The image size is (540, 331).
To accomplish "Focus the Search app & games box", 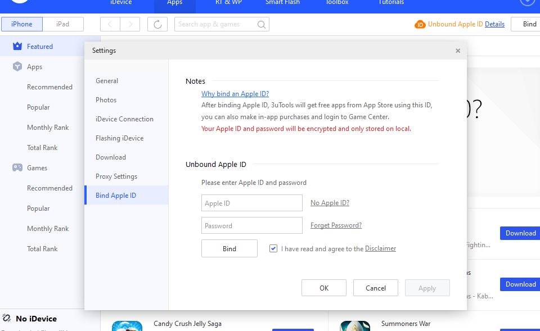I will point(222,24).
